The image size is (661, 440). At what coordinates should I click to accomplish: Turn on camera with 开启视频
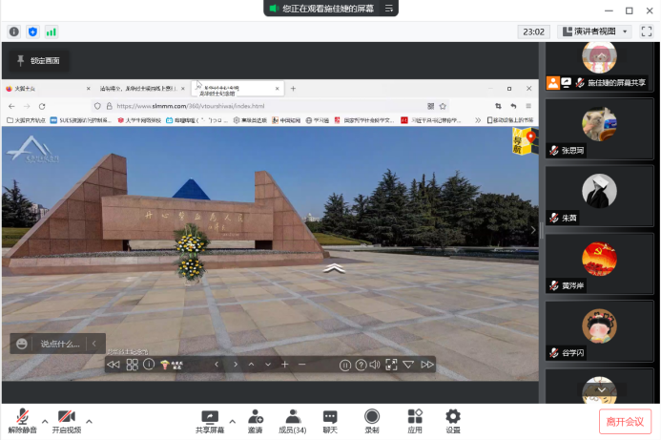coord(66,420)
